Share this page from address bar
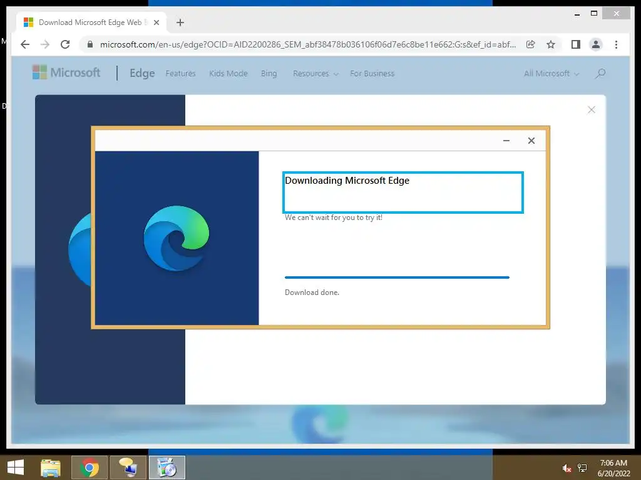The image size is (641, 480). [x=531, y=44]
